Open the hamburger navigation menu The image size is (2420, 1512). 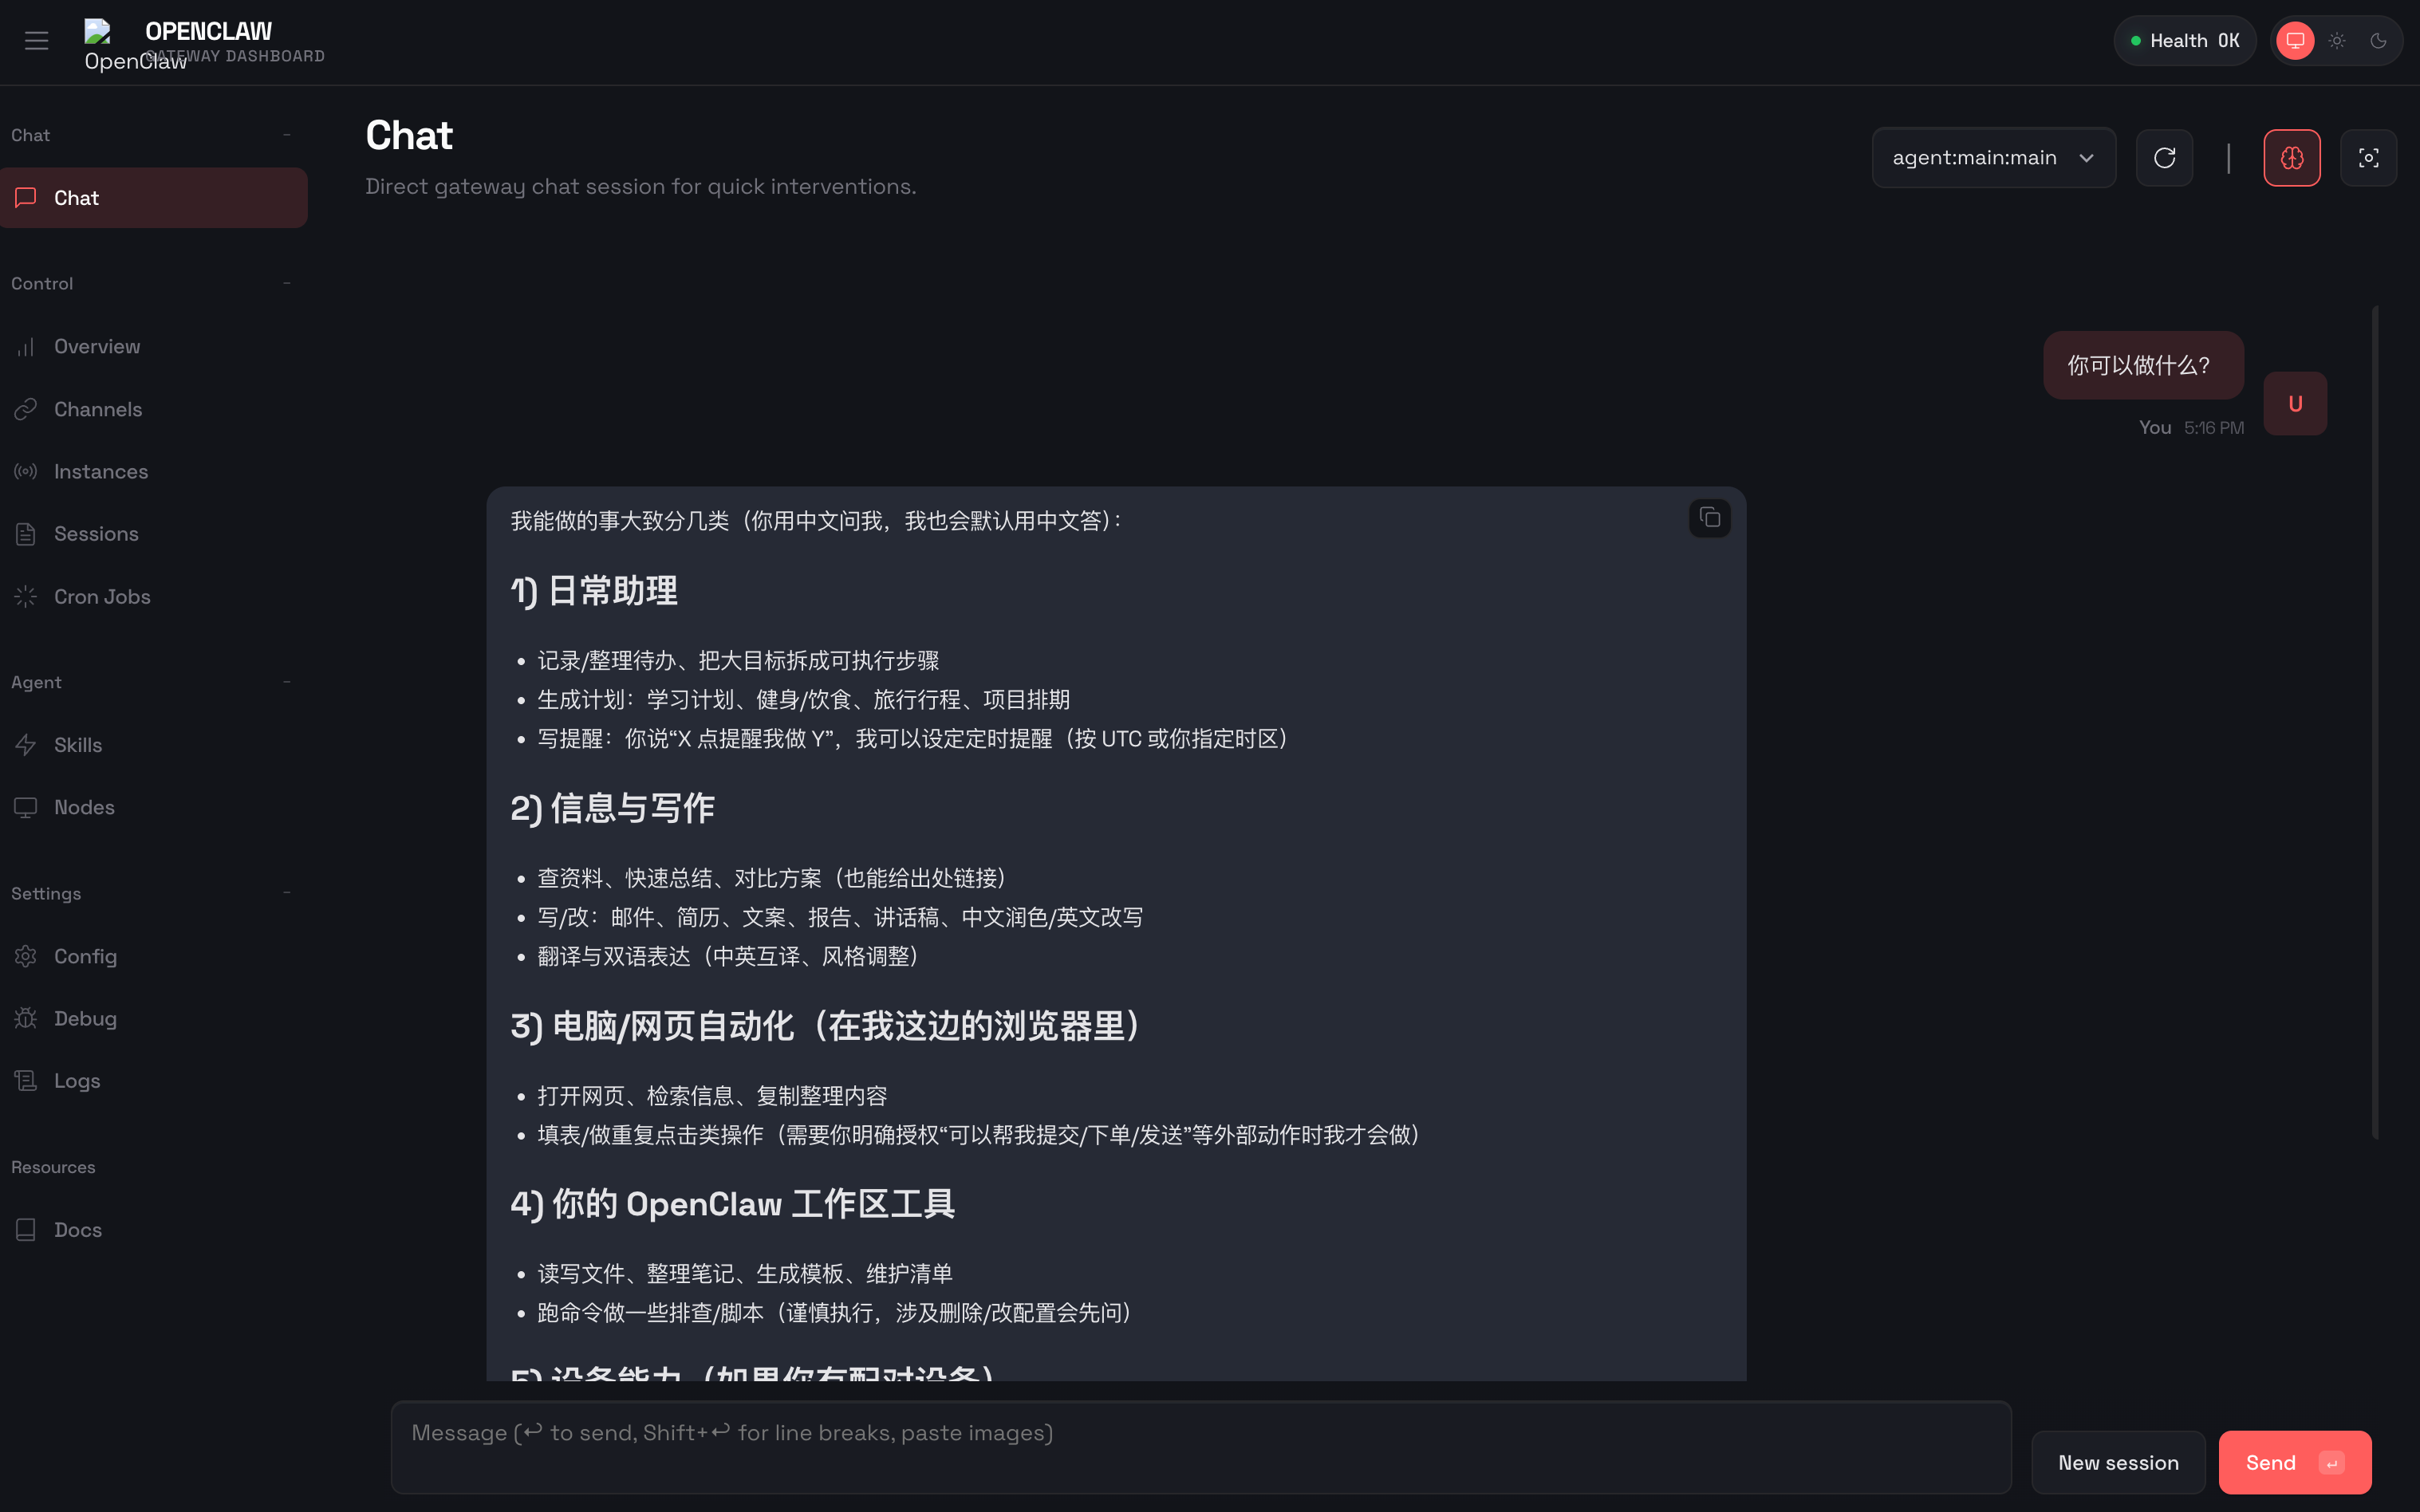point(37,41)
